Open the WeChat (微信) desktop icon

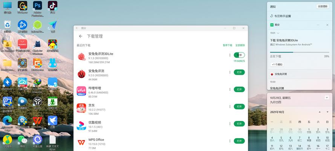tap(23, 140)
